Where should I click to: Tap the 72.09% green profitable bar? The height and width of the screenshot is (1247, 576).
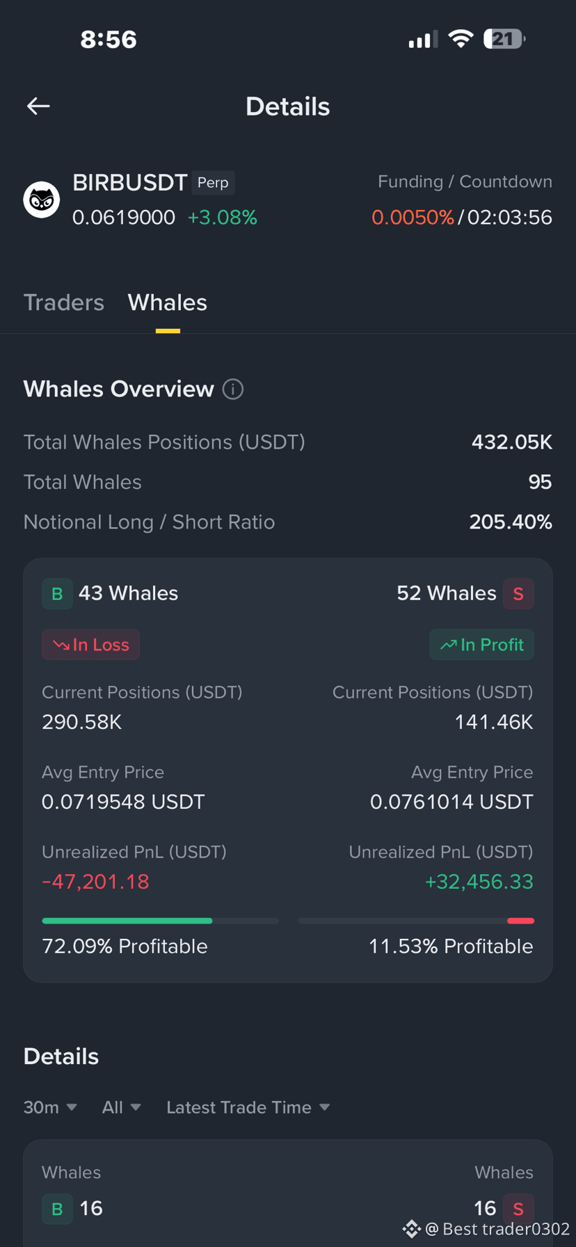pos(127,921)
